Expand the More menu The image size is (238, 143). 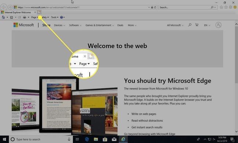pyautogui.click(x=132, y=25)
